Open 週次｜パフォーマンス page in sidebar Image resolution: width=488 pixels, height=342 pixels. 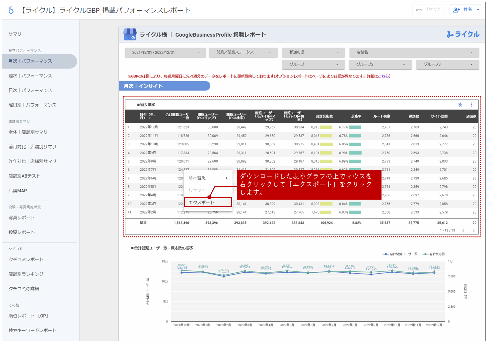point(30,76)
